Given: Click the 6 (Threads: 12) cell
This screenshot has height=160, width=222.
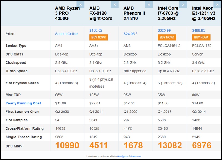Looking at the screenshot, I should coord(170,83).
